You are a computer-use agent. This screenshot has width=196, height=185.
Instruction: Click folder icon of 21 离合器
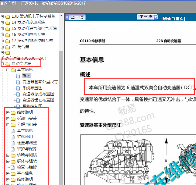point(8,47)
